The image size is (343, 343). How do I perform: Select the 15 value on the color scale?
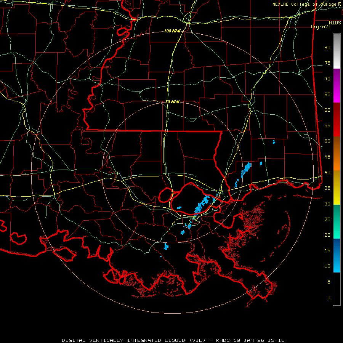pyautogui.click(x=327, y=251)
